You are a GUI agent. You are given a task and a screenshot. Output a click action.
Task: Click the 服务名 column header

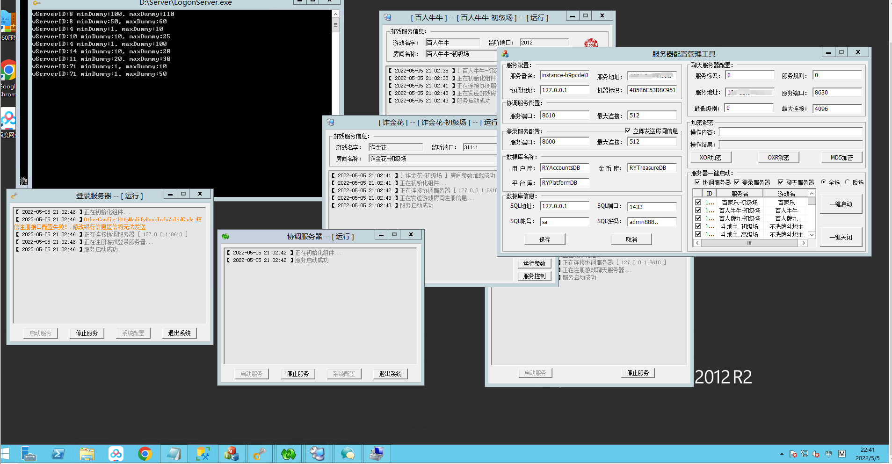tap(740, 194)
